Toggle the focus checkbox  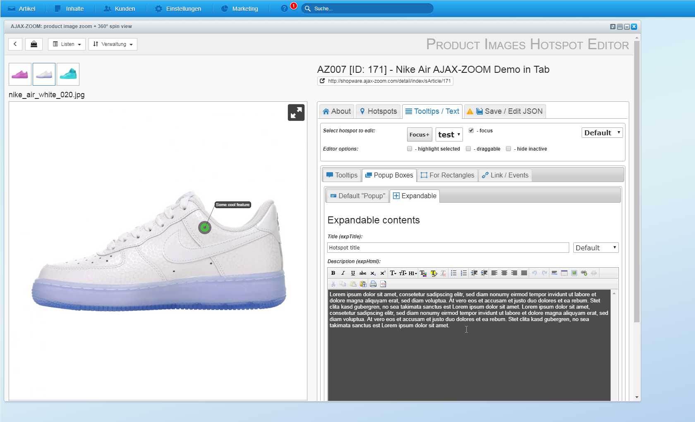pos(471,130)
